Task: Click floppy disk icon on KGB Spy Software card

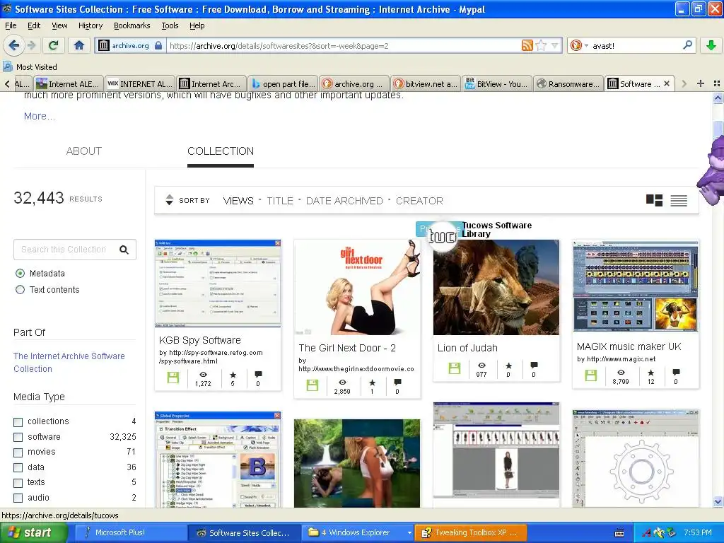Action: 173,378
